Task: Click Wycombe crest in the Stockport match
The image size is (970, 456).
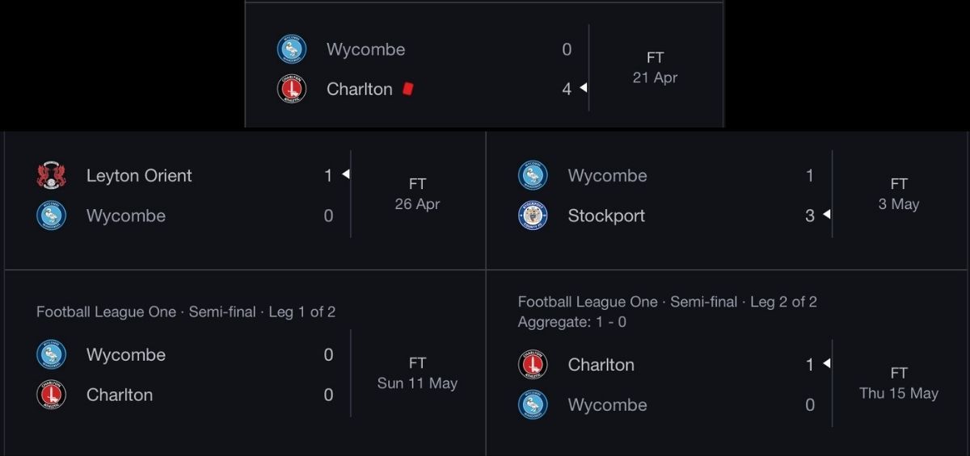Action: 533,176
